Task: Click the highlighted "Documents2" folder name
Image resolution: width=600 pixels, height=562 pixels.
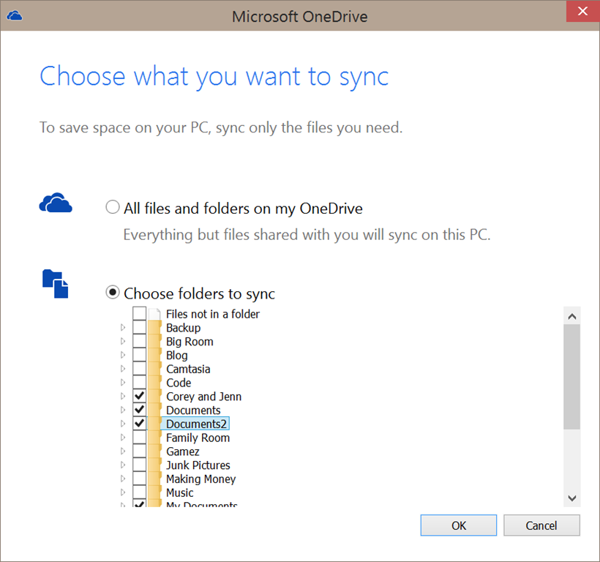Action: [x=196, y=424]
